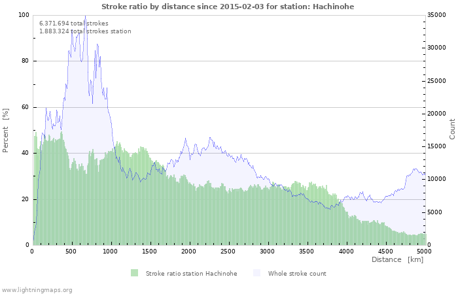Click the 80 label on percent axis
The image size is (458, 294).
coord(26,61)
